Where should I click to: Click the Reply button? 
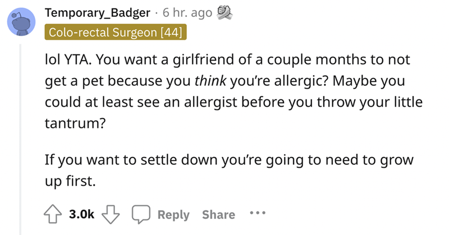173,214
